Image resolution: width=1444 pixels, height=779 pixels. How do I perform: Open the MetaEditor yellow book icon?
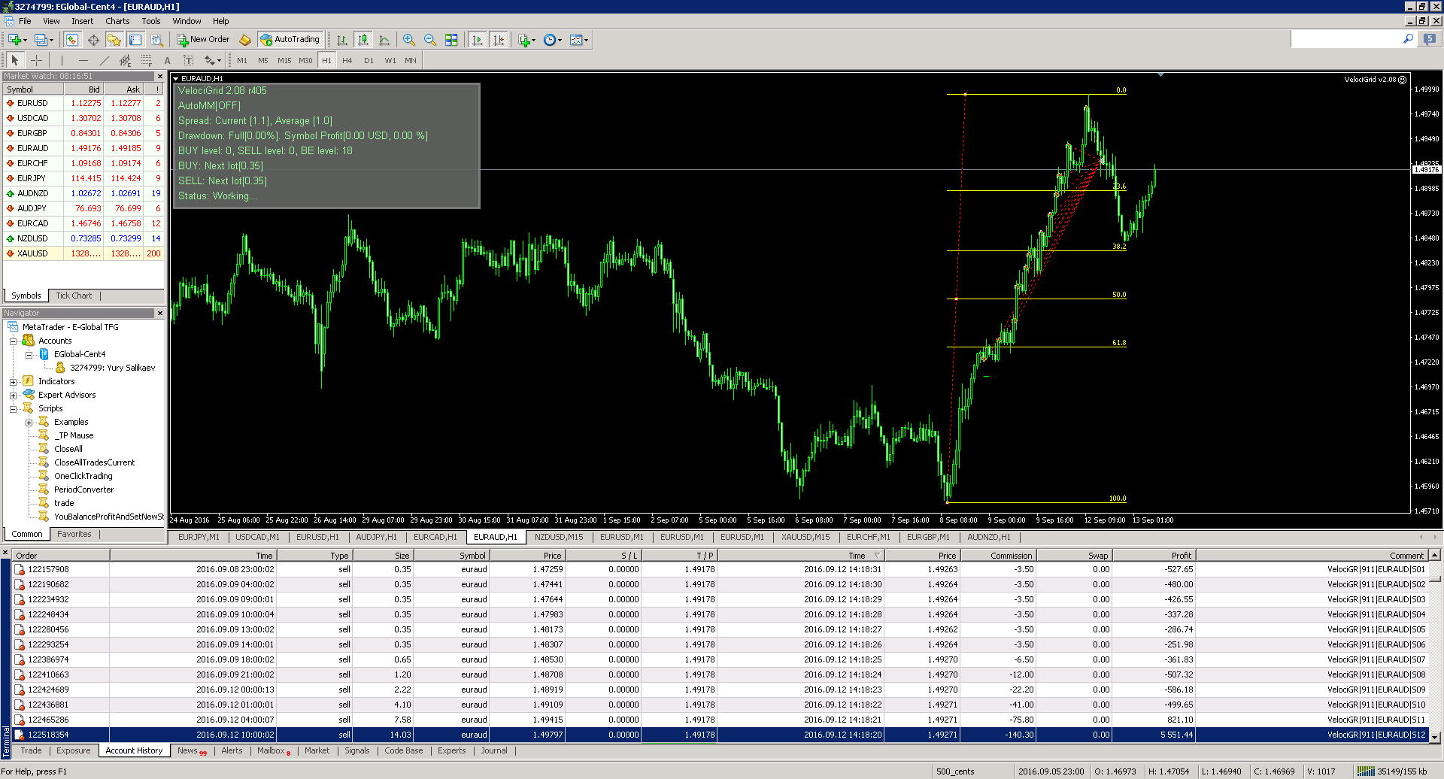click(x=245, y=40)
